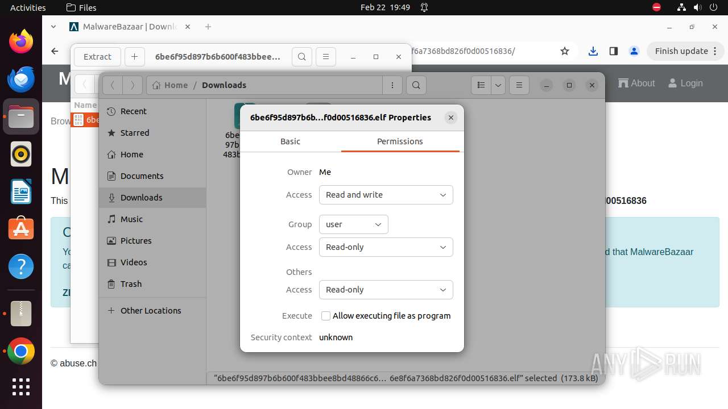
Task: Click the volume icon in system tray
Action: pyautogui.click(x=697, y=7)
